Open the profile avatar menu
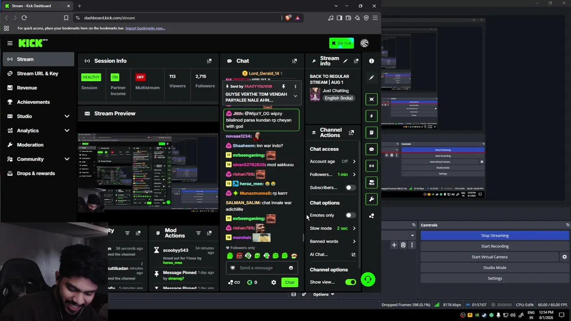This screenshot has height=321, width=571. click(x=364, y=43)
